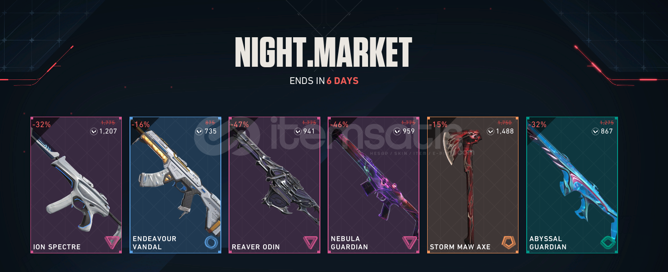Click the pink tier icon on Ion Spectre card
Image resolution: width=668 pixels, height=272 pixels.
[x=112, y=242]
